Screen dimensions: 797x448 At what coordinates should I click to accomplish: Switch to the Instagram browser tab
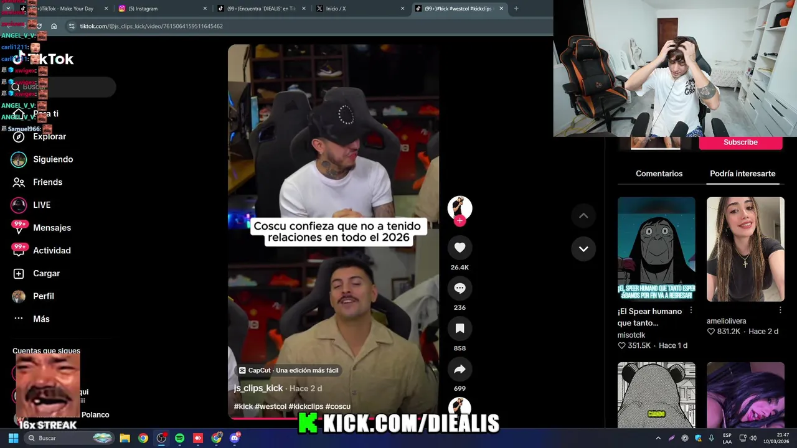pos(162,9)
